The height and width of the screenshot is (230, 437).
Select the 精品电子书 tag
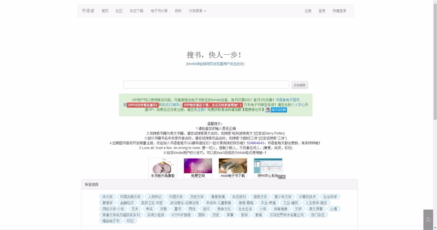tap(111, 221)
